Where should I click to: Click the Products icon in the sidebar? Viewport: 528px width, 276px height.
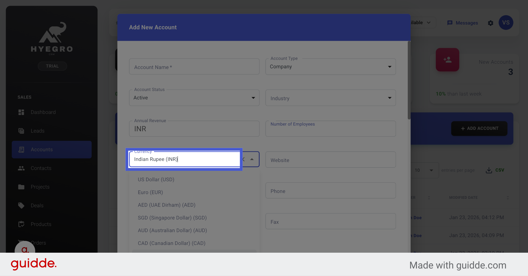pyautogui.click(x=21, y=224)
